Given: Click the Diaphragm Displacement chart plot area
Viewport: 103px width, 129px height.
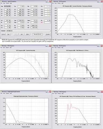Looking at the screenshot, I should [x=27, y=111].
